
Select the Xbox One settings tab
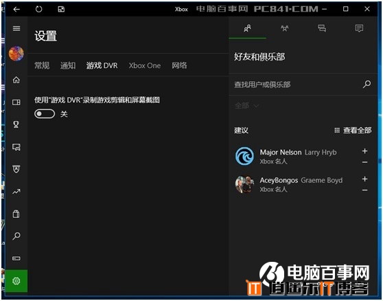tap(145, 65)
